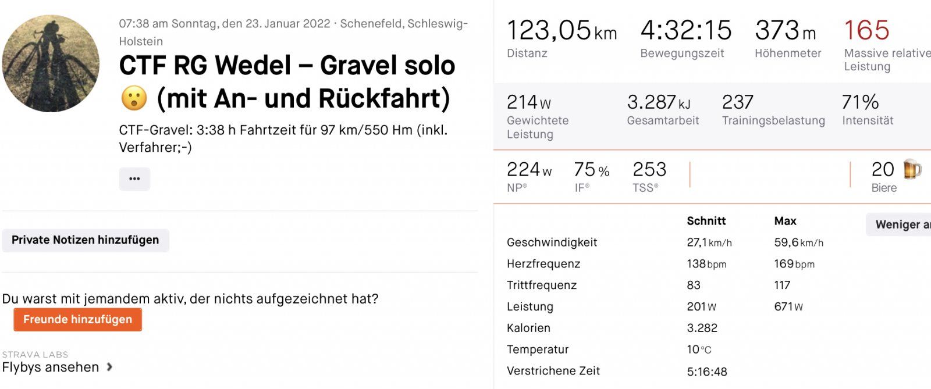Select the 224 W NP value
This screenshot has width=931, height=389.
click(x=529, y=170)
